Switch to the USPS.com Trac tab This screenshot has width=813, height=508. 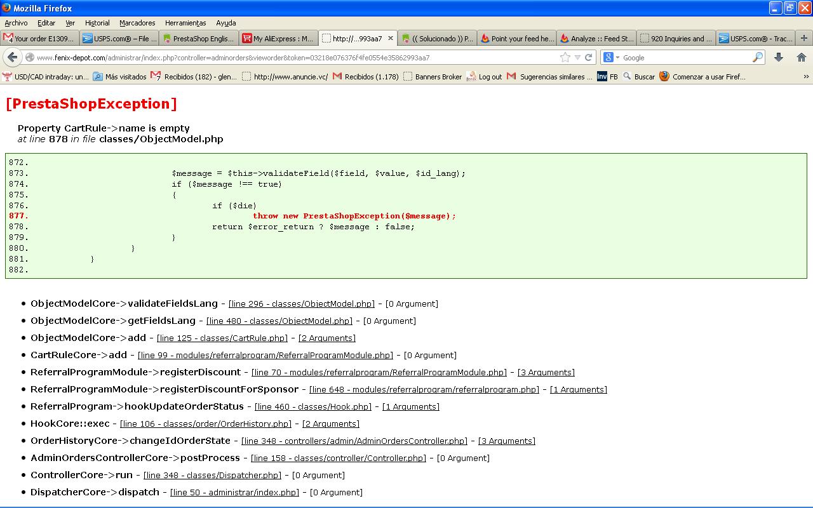coord(756,38)
